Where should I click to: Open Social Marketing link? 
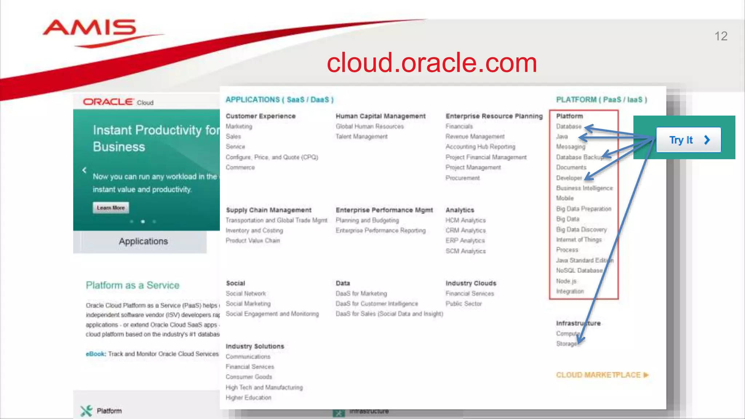248,304
